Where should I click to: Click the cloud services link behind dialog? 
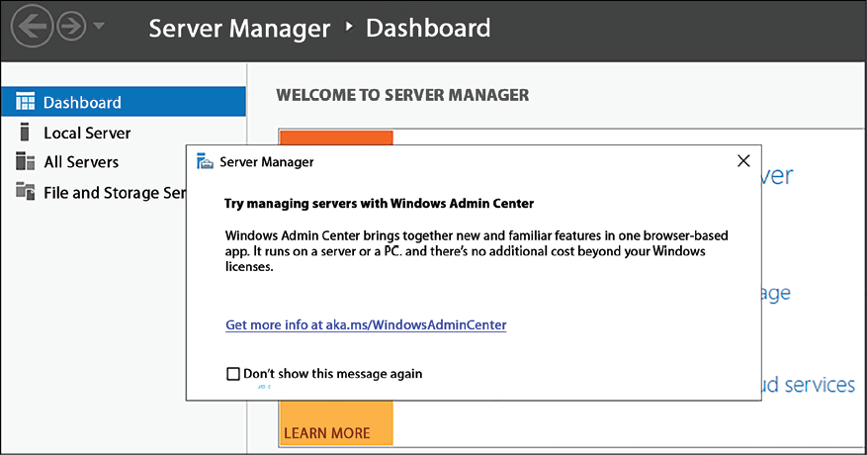pyautogui.click(x=809, y=384)
